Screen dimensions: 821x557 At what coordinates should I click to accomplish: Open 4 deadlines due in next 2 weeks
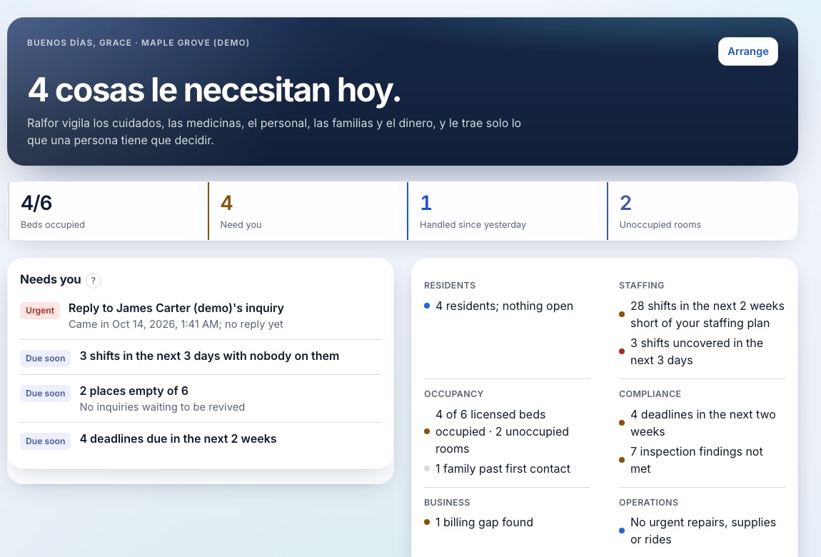coord(201,440)
